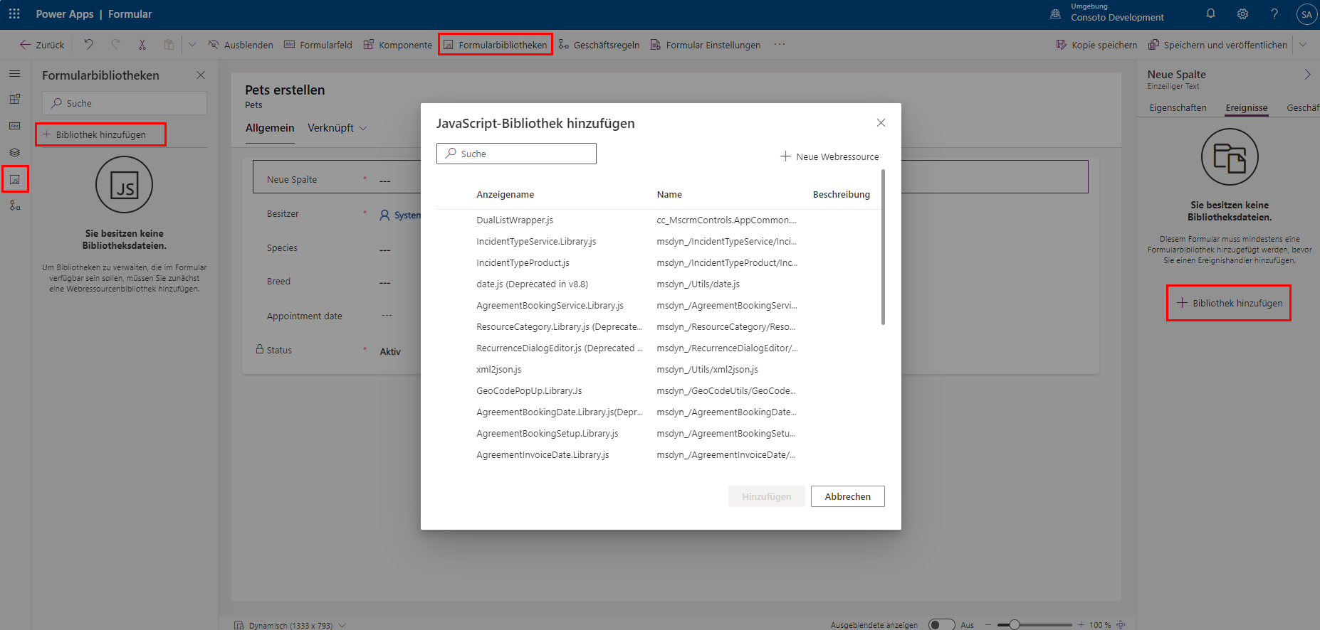
Task: Open help question mark icon
Action: click(1274, 14)
